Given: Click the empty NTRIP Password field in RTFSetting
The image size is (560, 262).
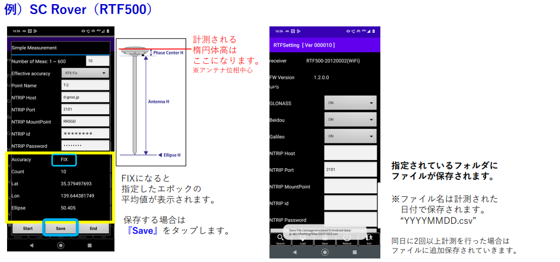Looking at the screenshot, I should pyautogui.click(x=350, y=219).
